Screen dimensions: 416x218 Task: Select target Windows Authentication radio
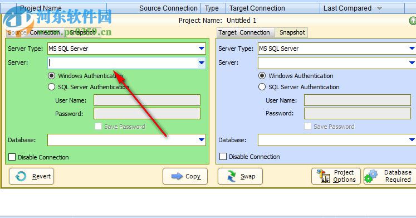262,76
